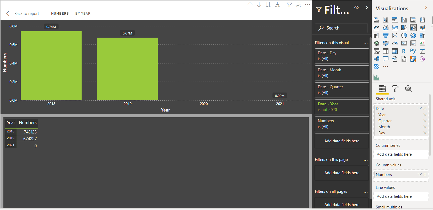Select the ribbon chart visualization
The image size is (433, 210).
click(422, 28)
